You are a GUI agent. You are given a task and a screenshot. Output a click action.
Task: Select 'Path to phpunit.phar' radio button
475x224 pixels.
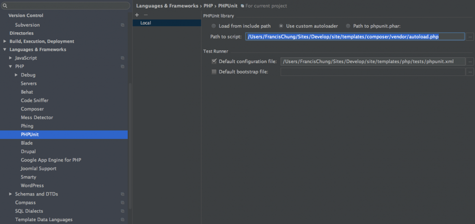pyautogui.click(x=348, y=26)
